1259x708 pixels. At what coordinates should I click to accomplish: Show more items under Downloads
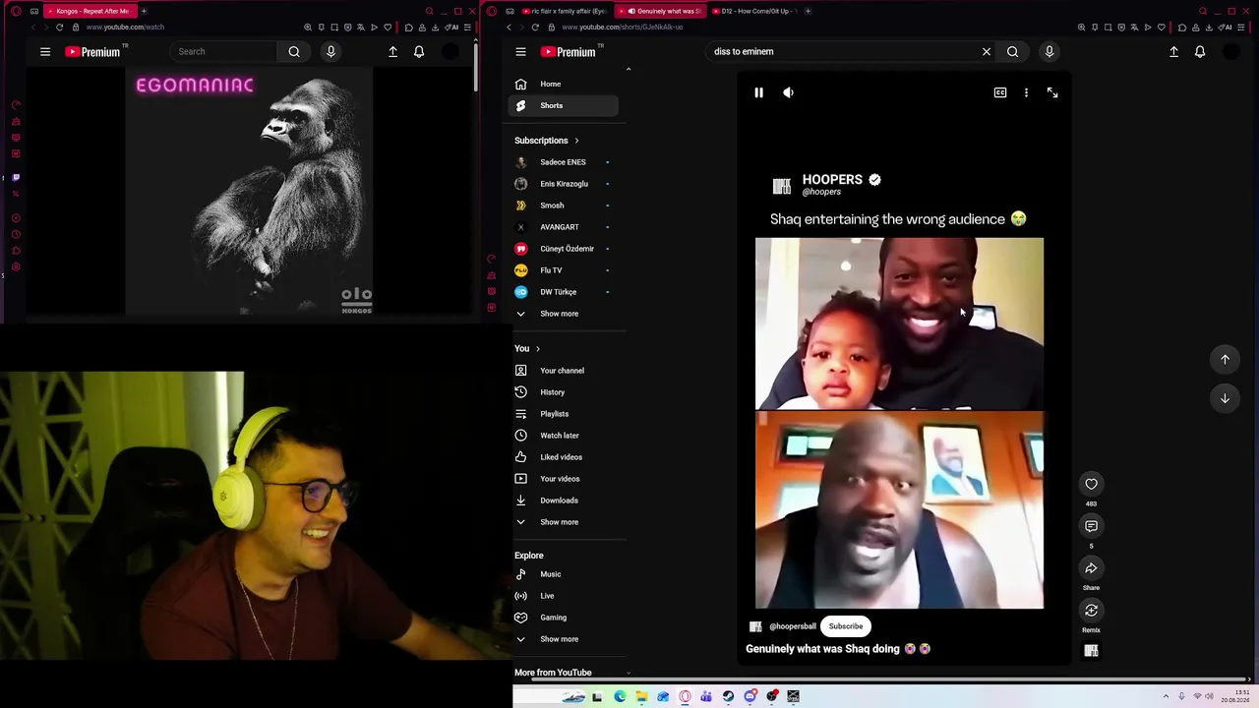[x=564, y=522]
